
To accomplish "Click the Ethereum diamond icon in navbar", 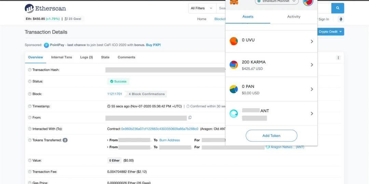I will pyautogui.click(x=340, y=19).
